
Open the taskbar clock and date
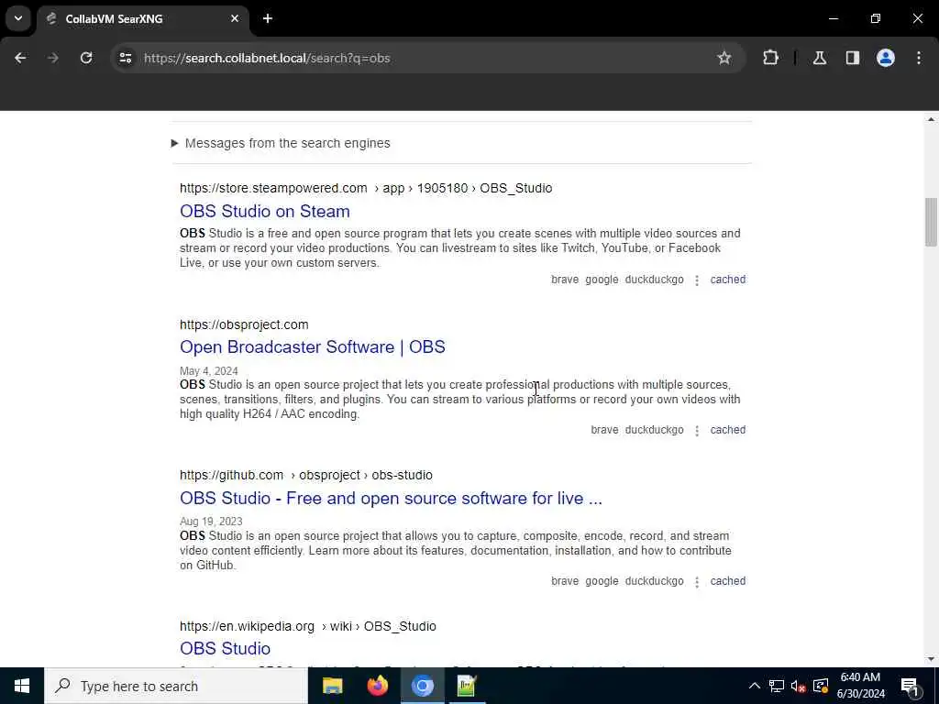(860, 686)
